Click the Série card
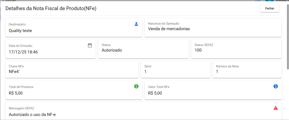 click(177, 69)
